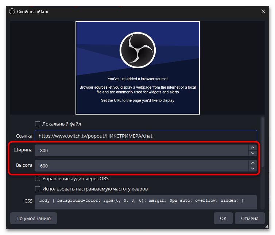Confirm with the OK button

[x=223, y=218]
